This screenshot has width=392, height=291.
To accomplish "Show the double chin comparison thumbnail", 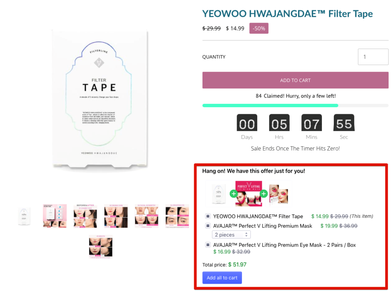I will pyautogui.click(x=116, y=216).
